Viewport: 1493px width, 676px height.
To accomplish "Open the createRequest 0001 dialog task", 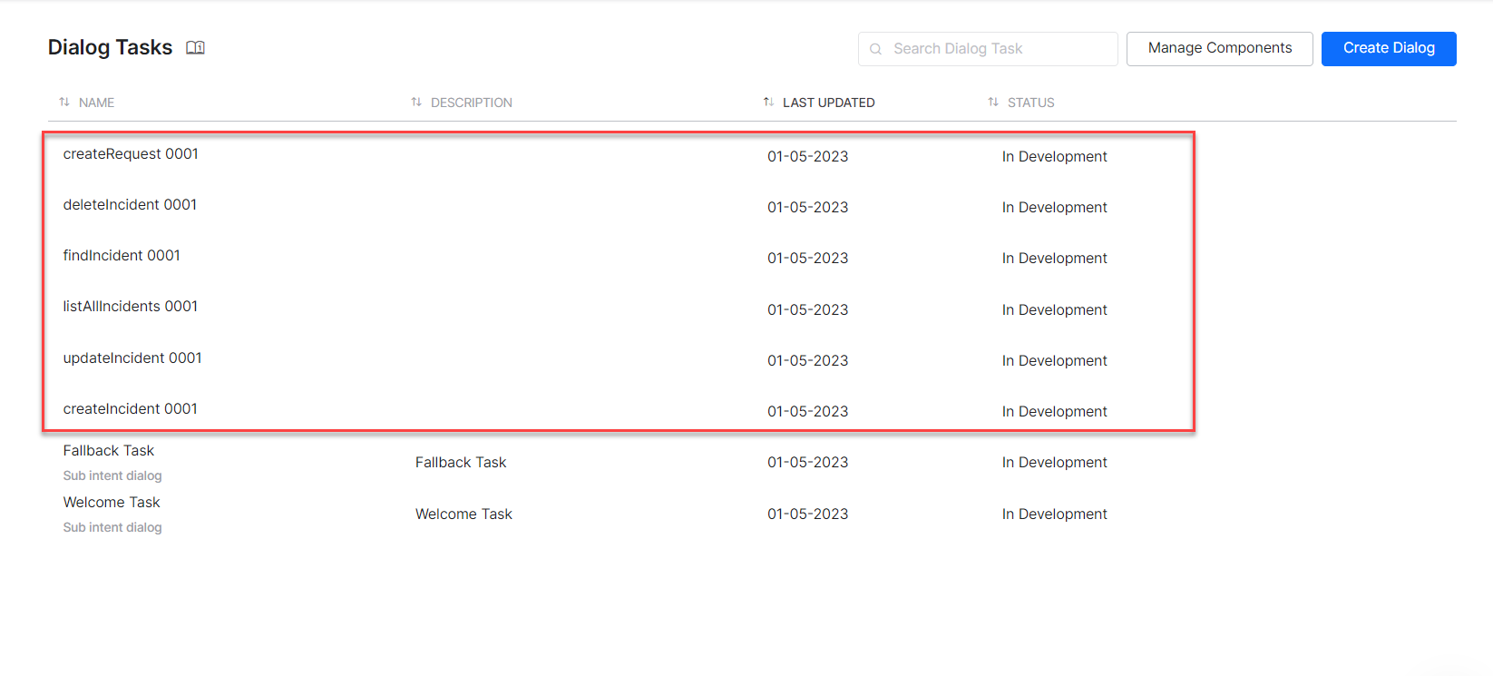I will (131, 154).
